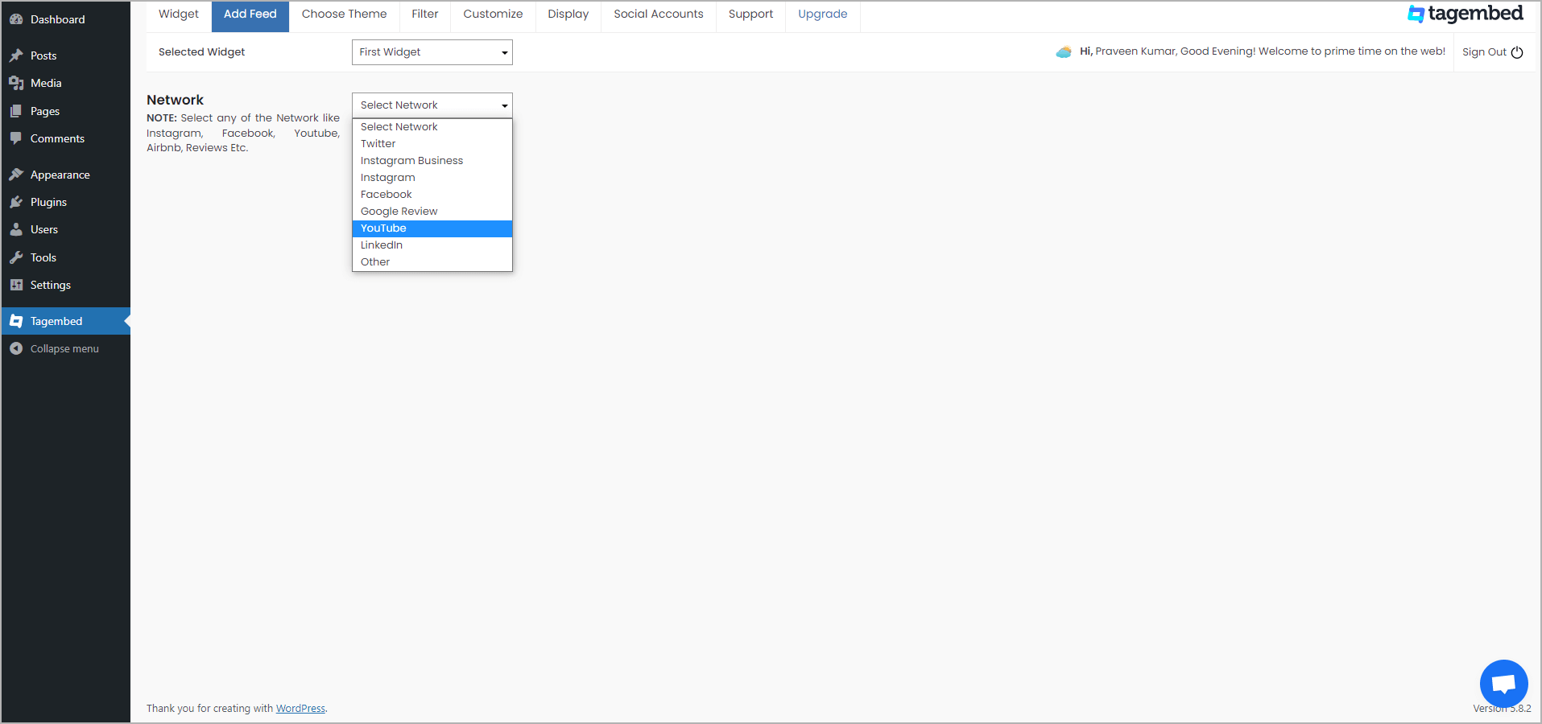The height and width of the screenshot is (724, 1542).
Task: Choose Instagram Business from network list
Action: [x=432, y=161]
